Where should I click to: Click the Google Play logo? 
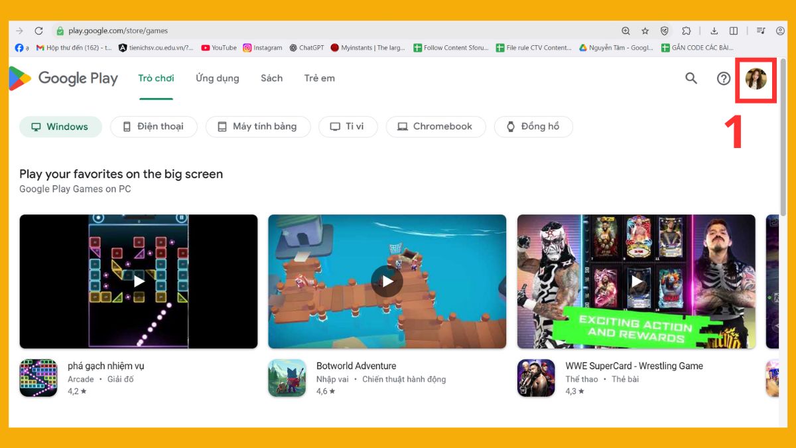64,78
